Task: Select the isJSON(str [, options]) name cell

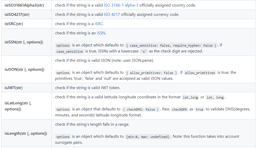Action: coord(24,69)
